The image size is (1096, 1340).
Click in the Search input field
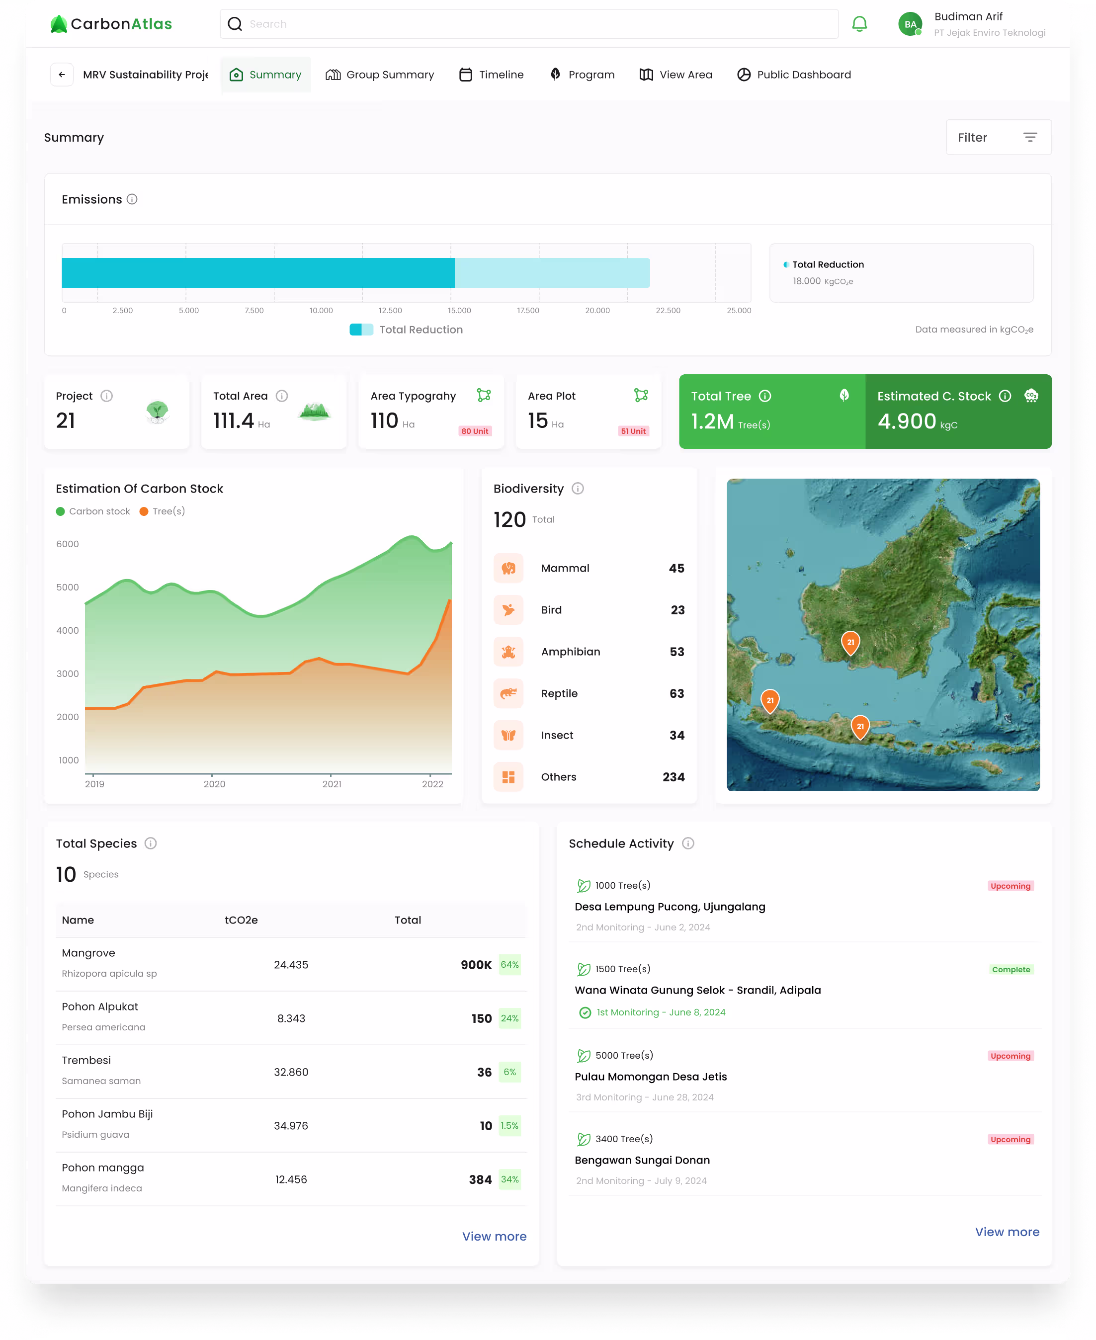pos(530,24)
